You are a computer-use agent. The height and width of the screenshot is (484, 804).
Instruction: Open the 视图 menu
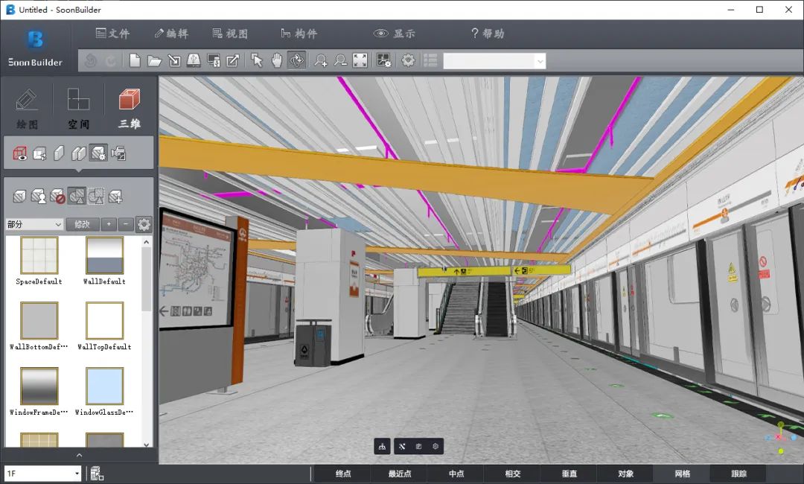[x=231, y=32]
